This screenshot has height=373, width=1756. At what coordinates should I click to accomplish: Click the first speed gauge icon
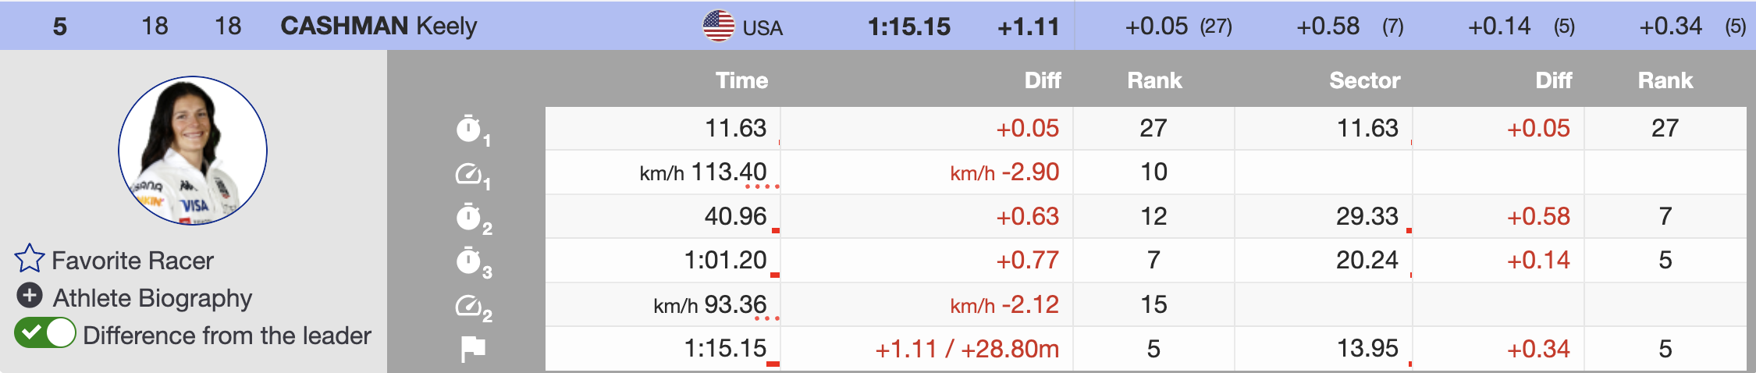coord(469,173)
